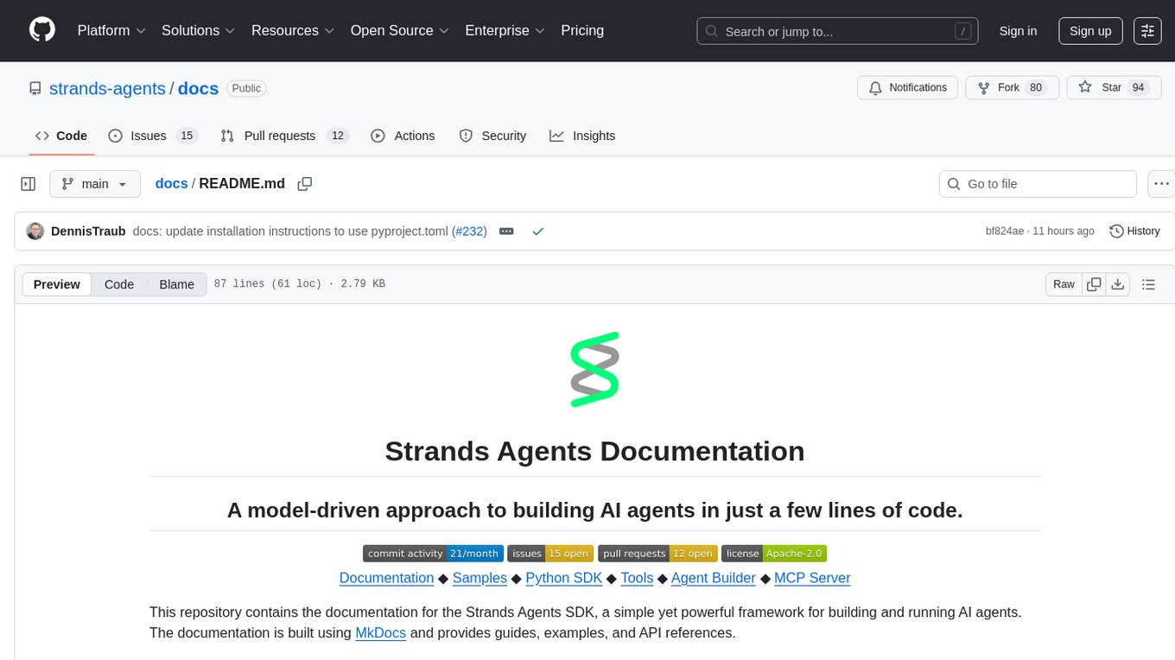Switch to the Code file view

119,284
